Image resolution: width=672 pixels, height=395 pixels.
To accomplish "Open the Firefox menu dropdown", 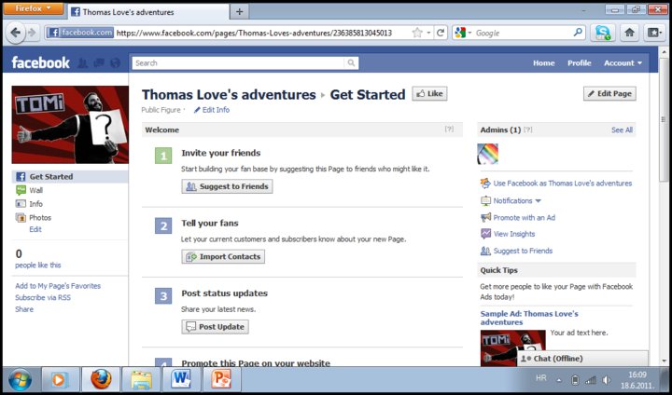I will coord(34,8).
